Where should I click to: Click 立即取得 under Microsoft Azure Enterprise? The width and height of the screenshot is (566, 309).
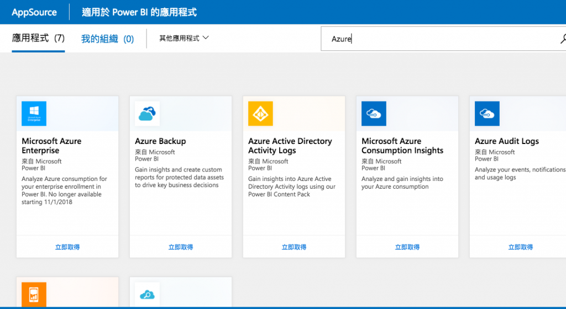click(x=67, y=247)
